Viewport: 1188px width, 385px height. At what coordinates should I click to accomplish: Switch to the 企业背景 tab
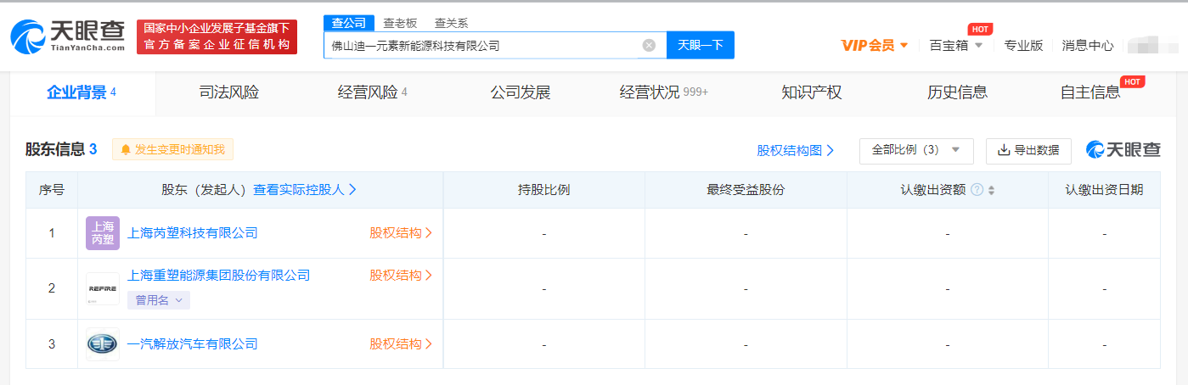tap(82, 92)
